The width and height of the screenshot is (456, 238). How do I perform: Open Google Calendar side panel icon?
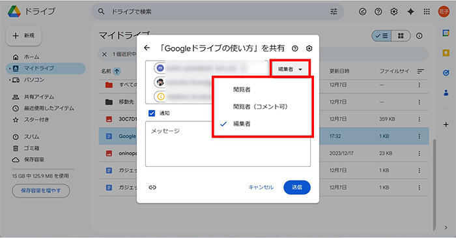point(446,33)
